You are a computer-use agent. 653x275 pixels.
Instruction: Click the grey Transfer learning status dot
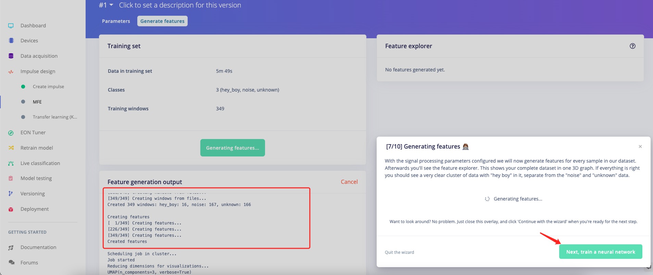23,117
